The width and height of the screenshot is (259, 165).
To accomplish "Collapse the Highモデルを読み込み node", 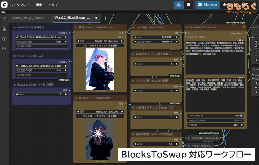I will click(14, 27).
